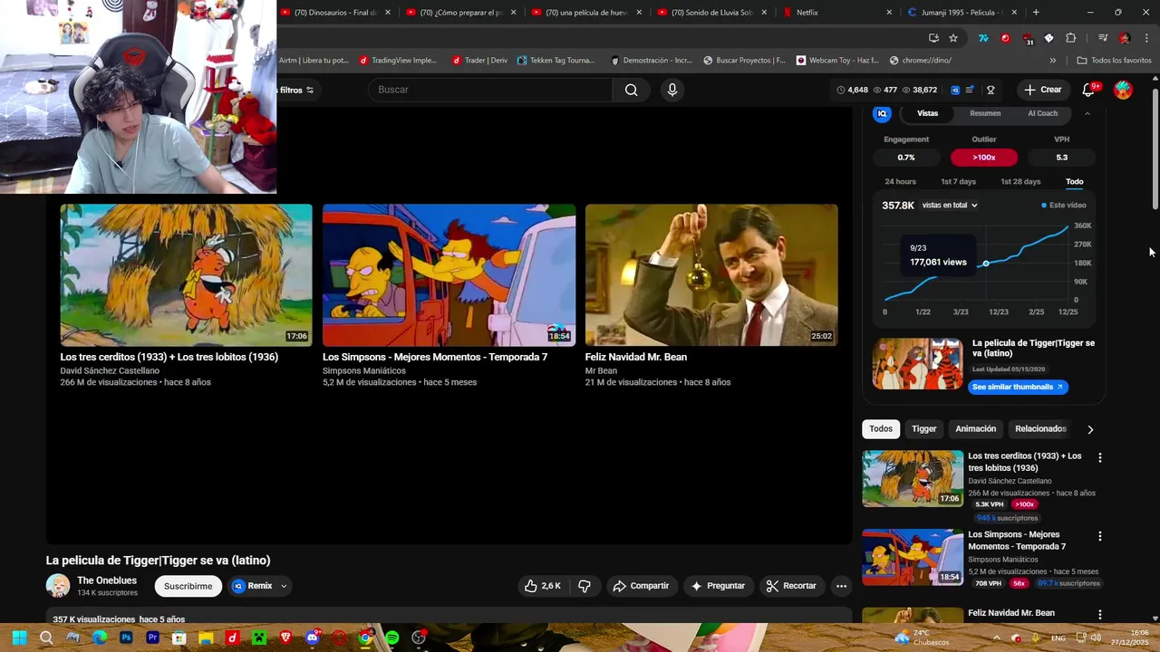Open the media control icon in Chrome toolbar
The height and width of the screenshot is (652, 1160).
tap(1103, 38)
